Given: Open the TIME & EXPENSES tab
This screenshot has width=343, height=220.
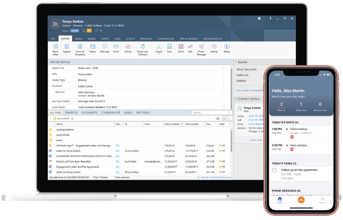Looking at the screenshot, I should pyautogui.click(x=189, y=39).
